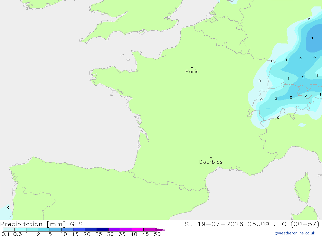
Task: Click the precipitation value 3 on map
Action: tap(315, 57)
